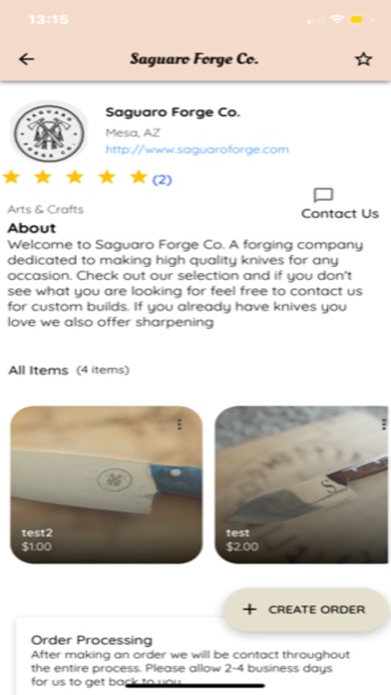Tap the plus icon on Create Order
This screenshot has width=391, height=695.
(249, 610)
